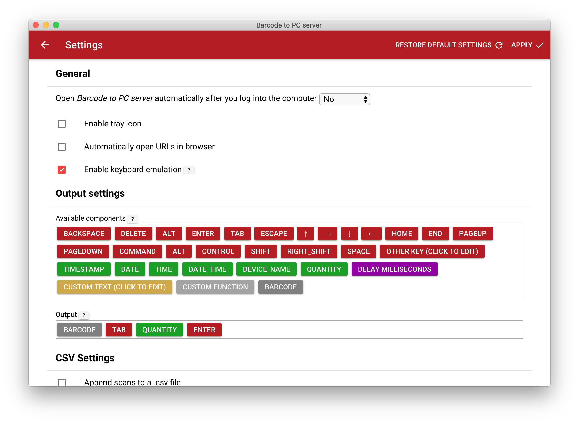Open help for Available components
This screenshot has height=424, width=579.
click(133, 219)
